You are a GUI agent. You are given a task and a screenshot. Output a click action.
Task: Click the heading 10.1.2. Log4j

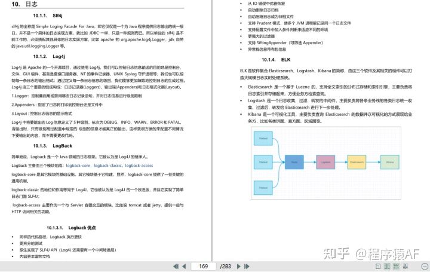49,57
